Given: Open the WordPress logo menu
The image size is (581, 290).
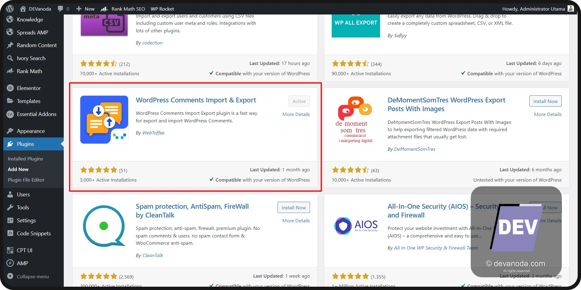Looking at the screenshot, I should pyautogui.click(x=10, y=8).
